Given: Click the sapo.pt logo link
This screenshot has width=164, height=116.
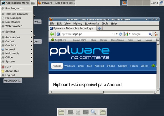Looking at the screenshot, I should [58, 40].
